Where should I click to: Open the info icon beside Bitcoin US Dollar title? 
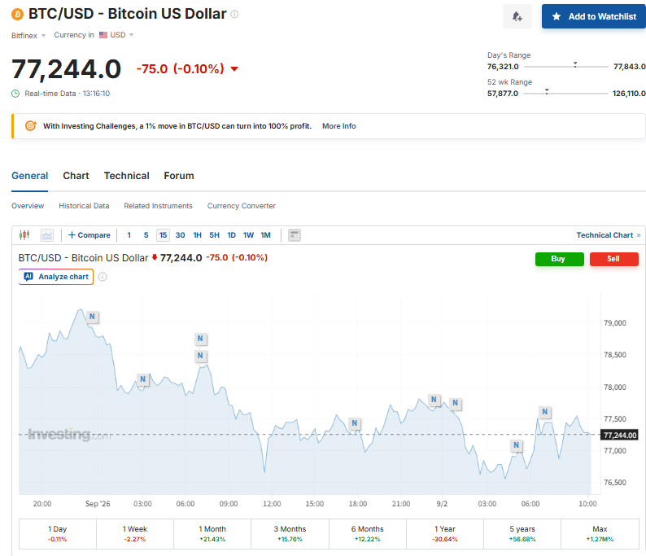coord(234,14)
